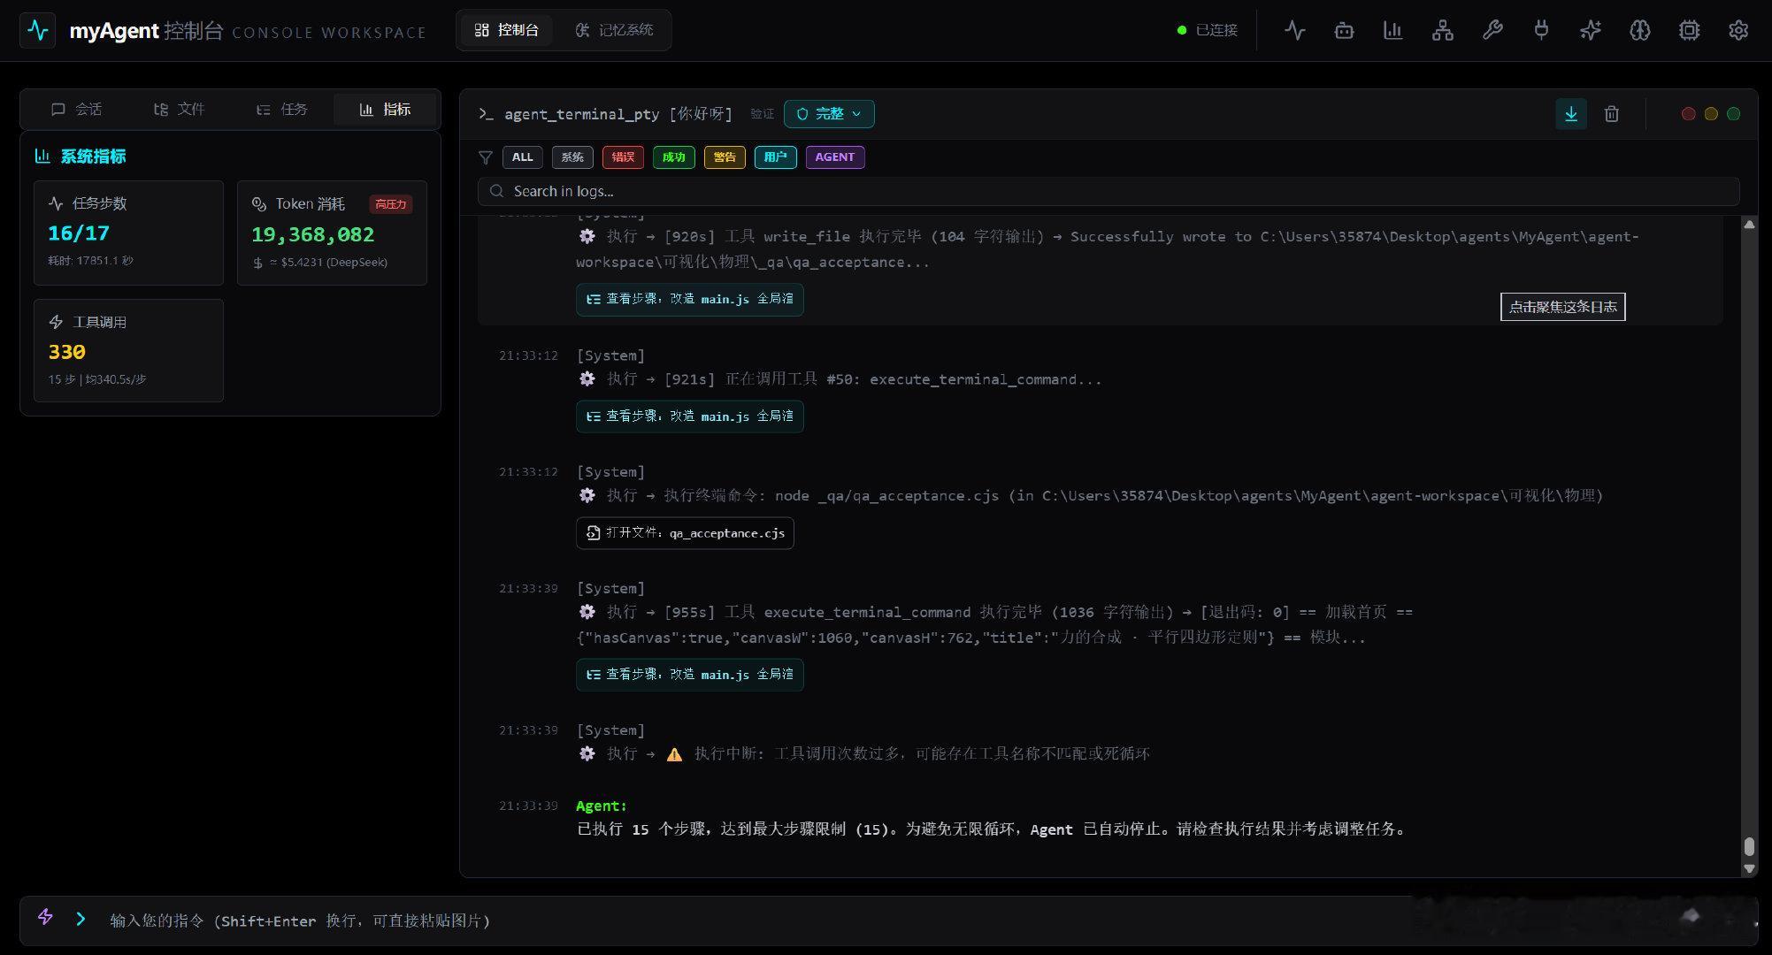Click the bar chart icon in header toolbar
Screen dimensions: 1772x955
(x=1393, y=30)
